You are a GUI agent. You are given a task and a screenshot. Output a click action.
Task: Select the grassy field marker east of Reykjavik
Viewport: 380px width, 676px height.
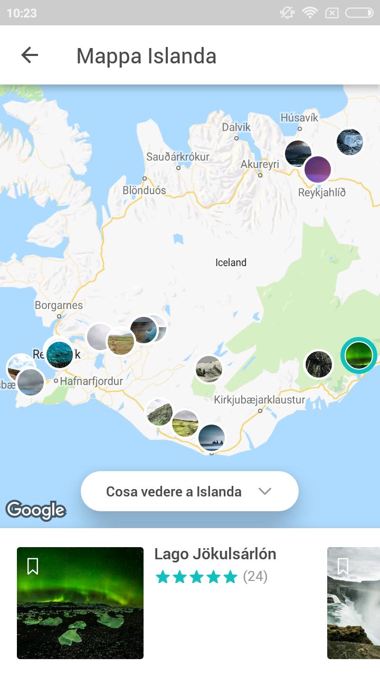coord(121,342)
